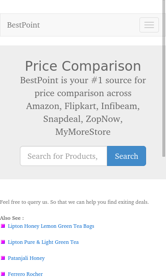The image size is (166, 279).
Task: Open the Ferrero Rocher link
Action: click(25, 274)
